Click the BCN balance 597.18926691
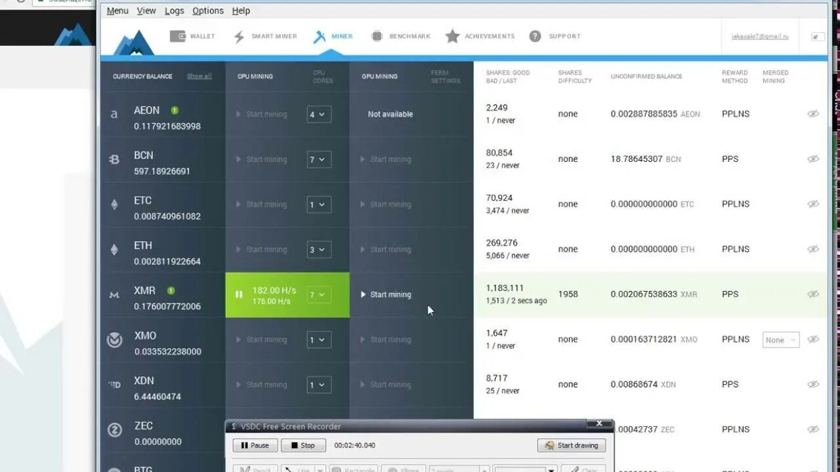Screen dimensions: 840x472 coord(162,171)
